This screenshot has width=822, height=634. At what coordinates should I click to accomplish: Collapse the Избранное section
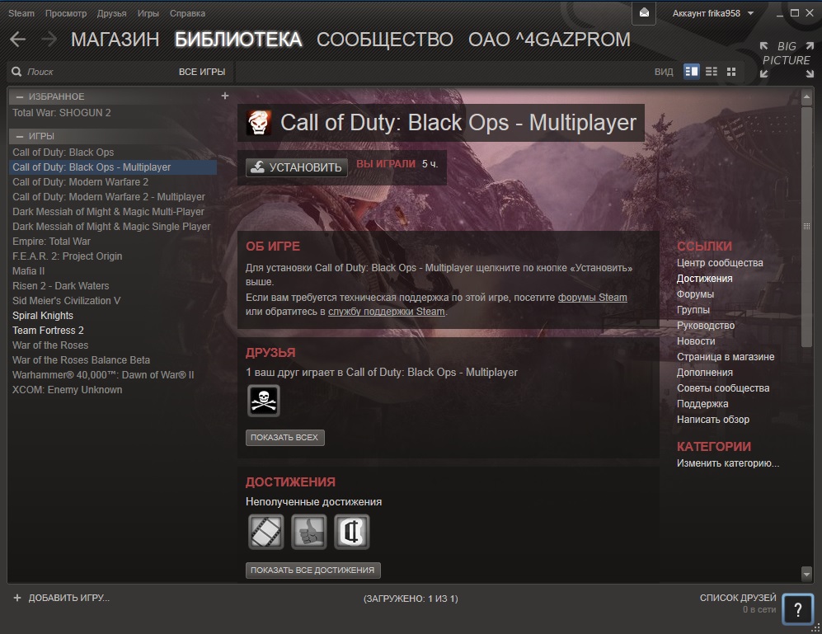21,96
